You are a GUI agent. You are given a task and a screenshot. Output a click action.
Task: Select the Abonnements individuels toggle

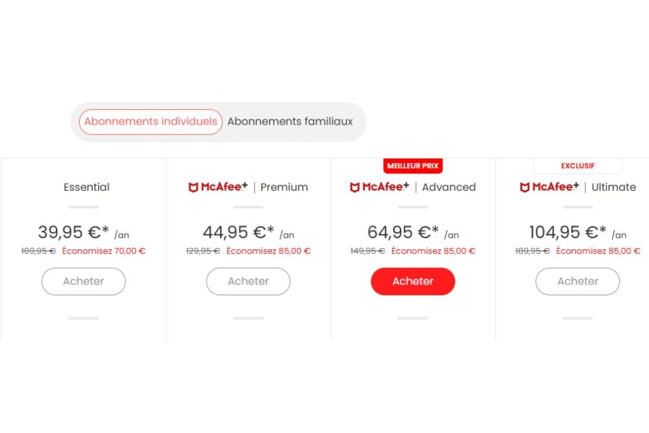(151, 121)
